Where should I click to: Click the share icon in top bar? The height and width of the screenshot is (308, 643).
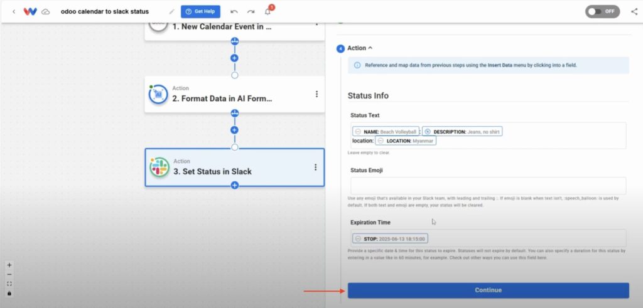coord(634,11)
